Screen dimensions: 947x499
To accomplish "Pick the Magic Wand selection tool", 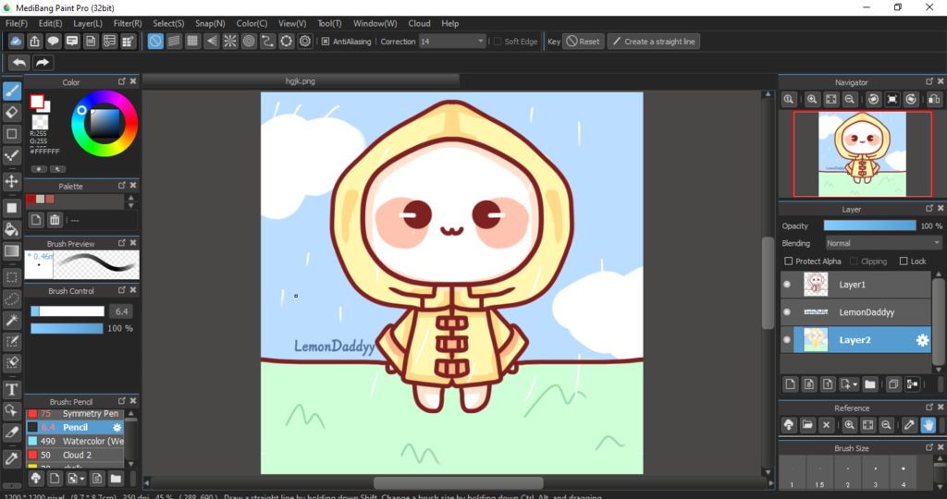I will click(12, 321).
